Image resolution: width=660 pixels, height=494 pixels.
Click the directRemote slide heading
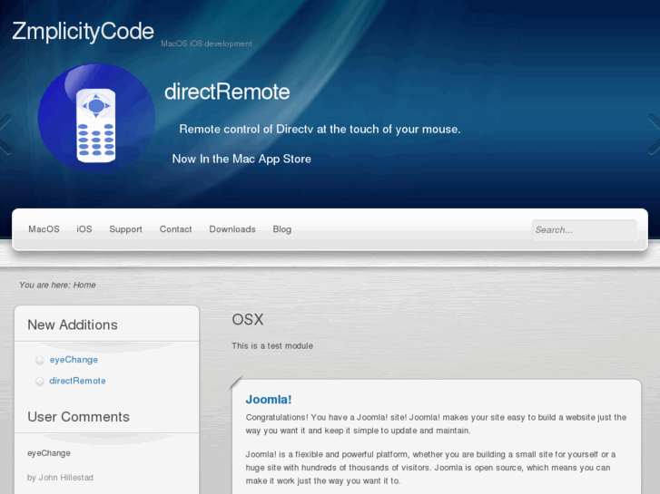[227, 92]
